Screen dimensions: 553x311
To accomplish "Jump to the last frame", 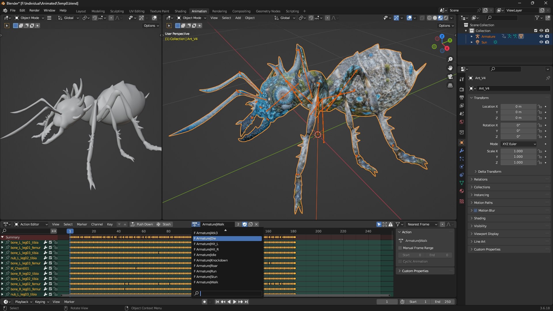I will point(246,302).
